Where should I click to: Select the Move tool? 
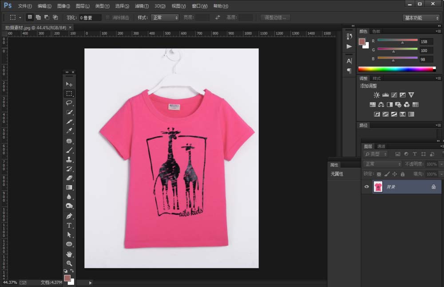coord(69,84)
